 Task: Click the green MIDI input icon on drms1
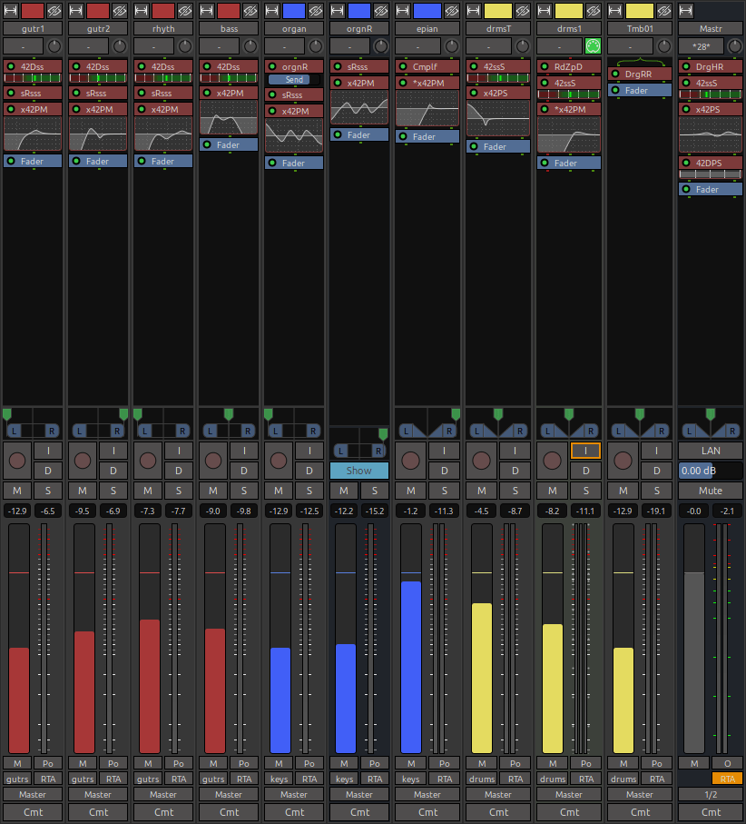coord(594,46)
